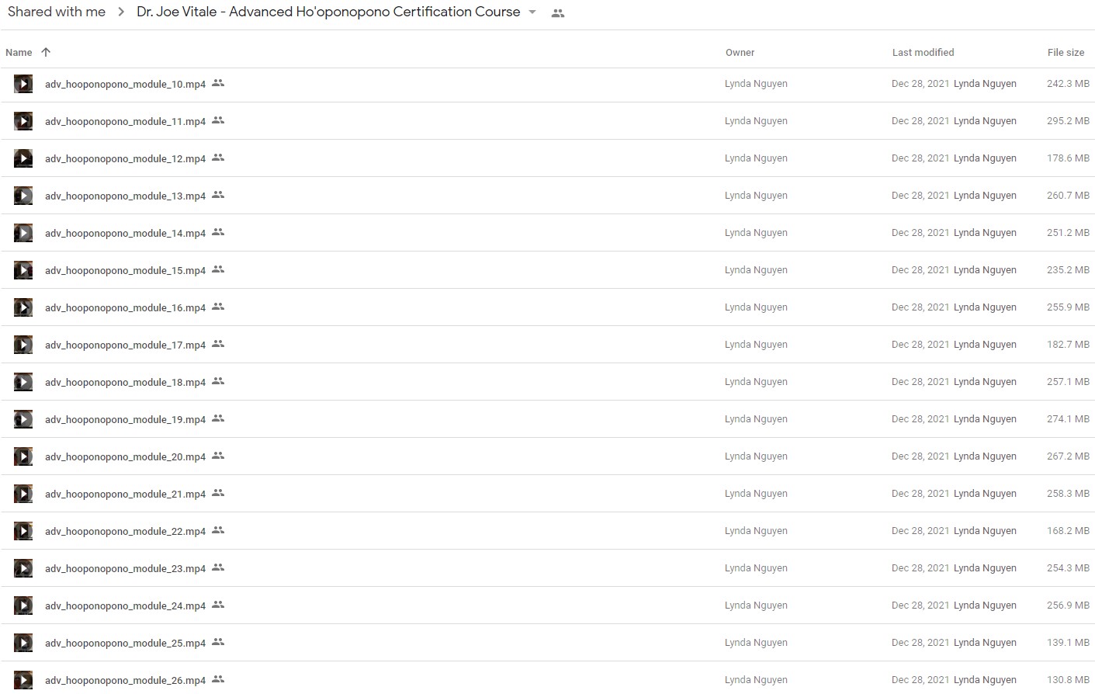
Task: Open video thumbnail for adv_hooponopono_module_24.mp4
Action: pos(23,606)
